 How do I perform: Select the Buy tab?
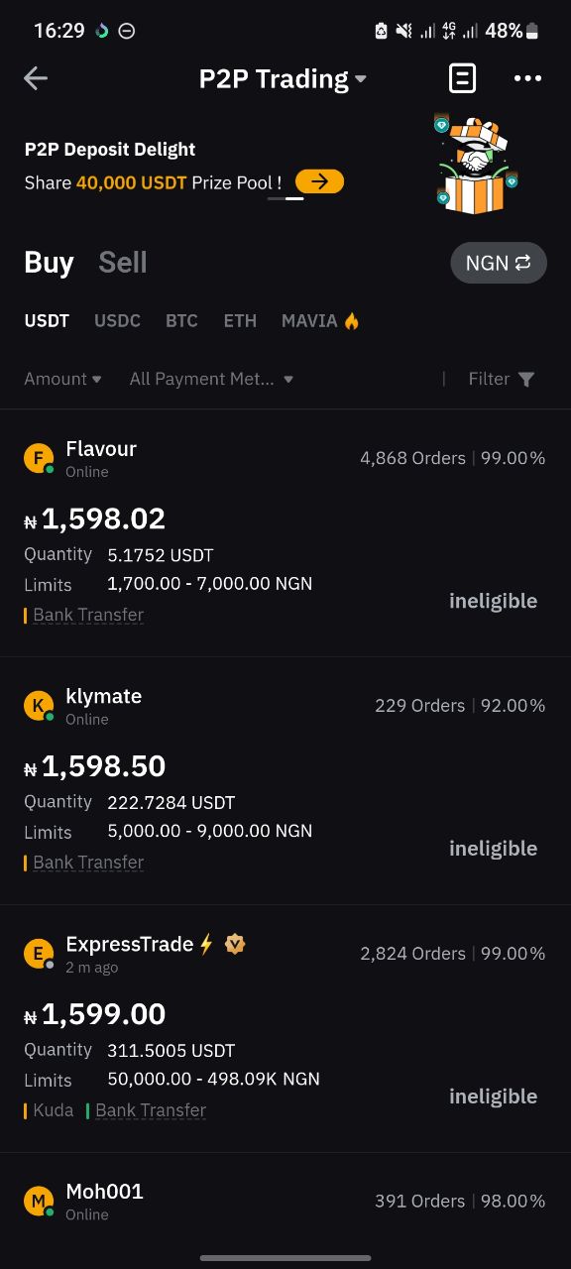pos(49,263)
